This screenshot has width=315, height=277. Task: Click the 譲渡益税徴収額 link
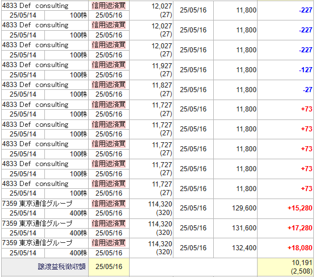(x=61, y=267)
